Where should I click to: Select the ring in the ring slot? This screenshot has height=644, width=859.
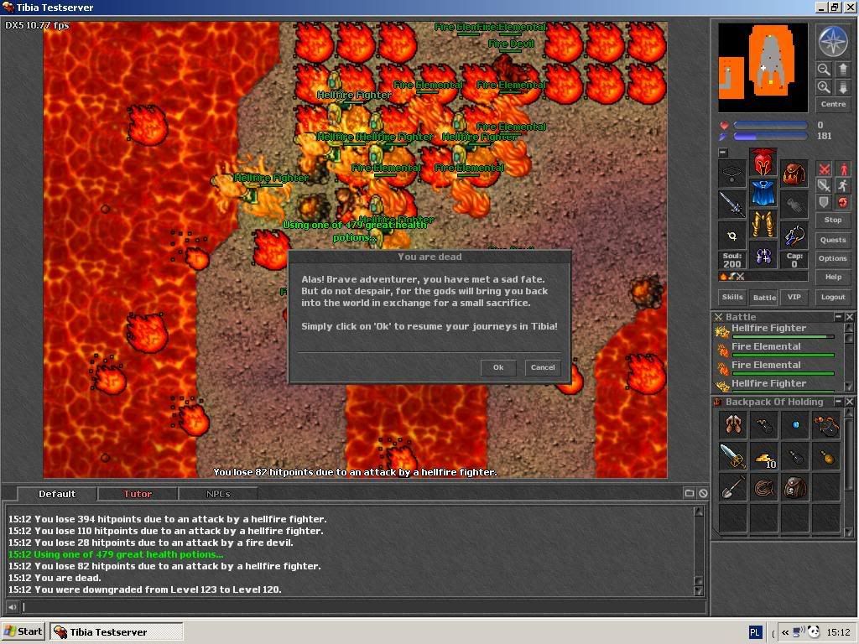point(732,236)
